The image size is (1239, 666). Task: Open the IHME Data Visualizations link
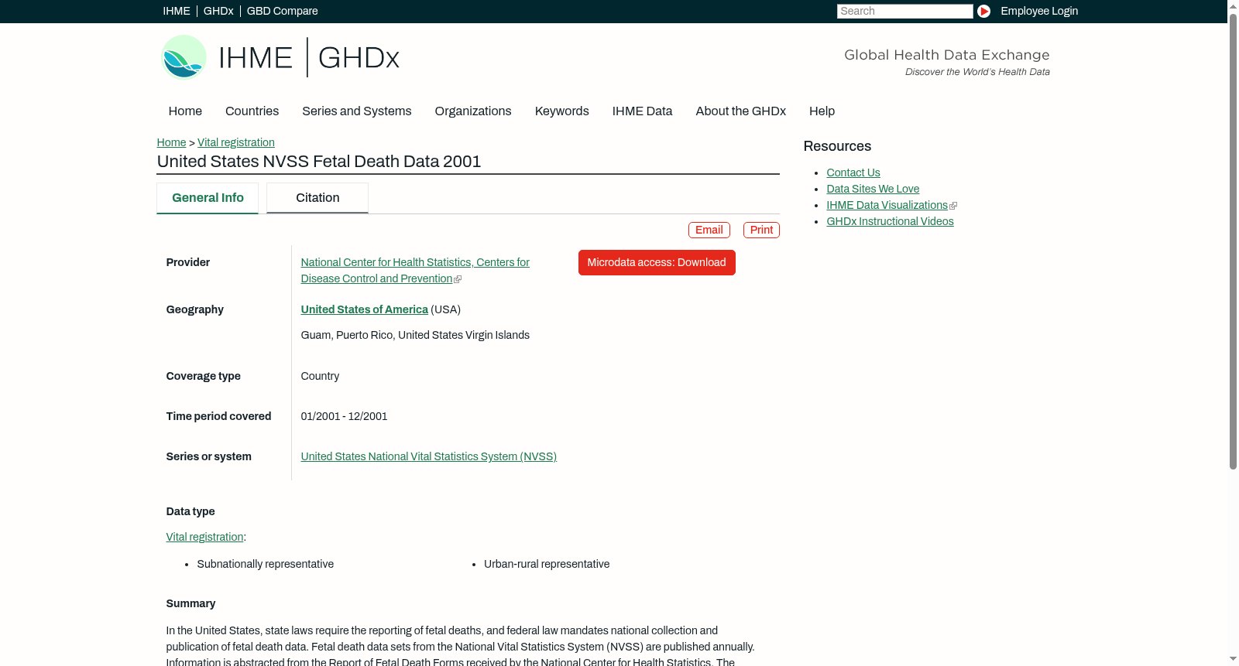click(887, 205)
